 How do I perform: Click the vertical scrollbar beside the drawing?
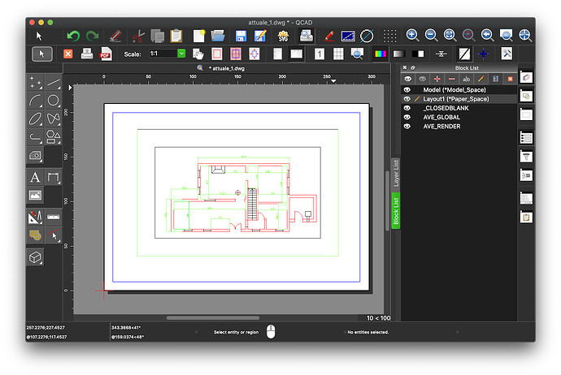[x=388, y=201]
